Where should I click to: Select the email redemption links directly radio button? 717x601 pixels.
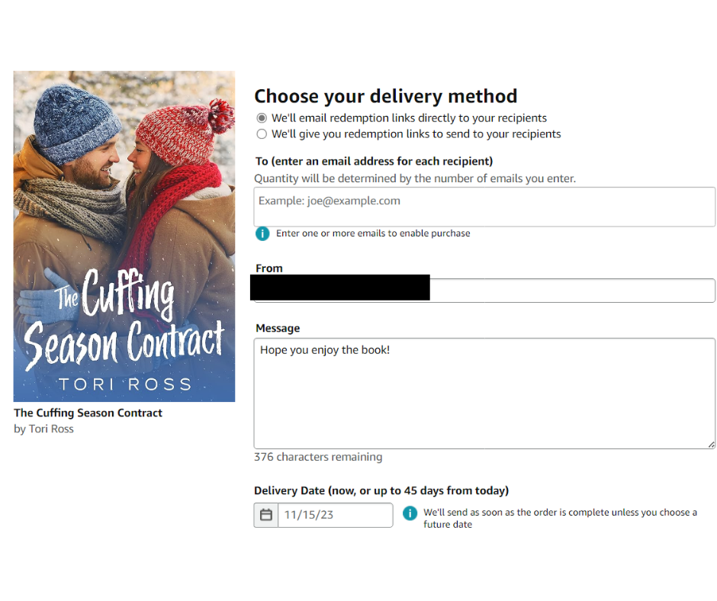262,118
